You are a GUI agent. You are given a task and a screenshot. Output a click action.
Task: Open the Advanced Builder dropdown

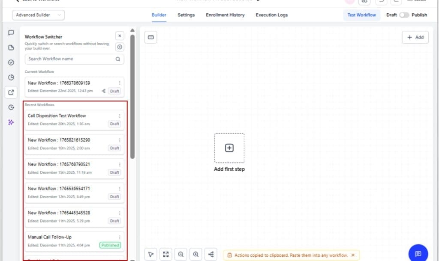[x=38, y=15]
